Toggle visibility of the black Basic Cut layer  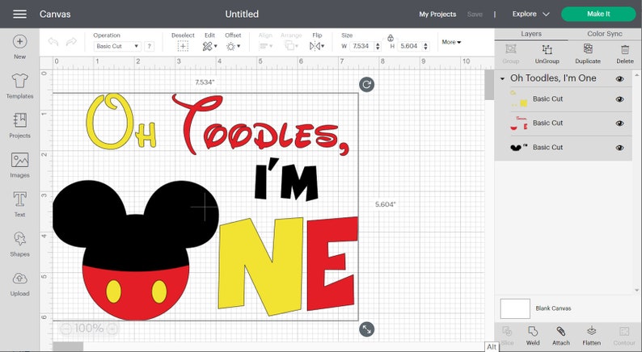[x=619, y=148]
